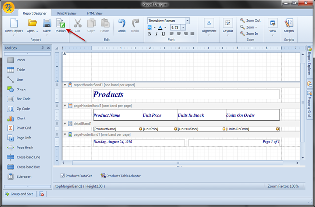Open the Group and Sort panel
Image resolution: width=315 pixels, height=207 pixels.
click(20, 194)
